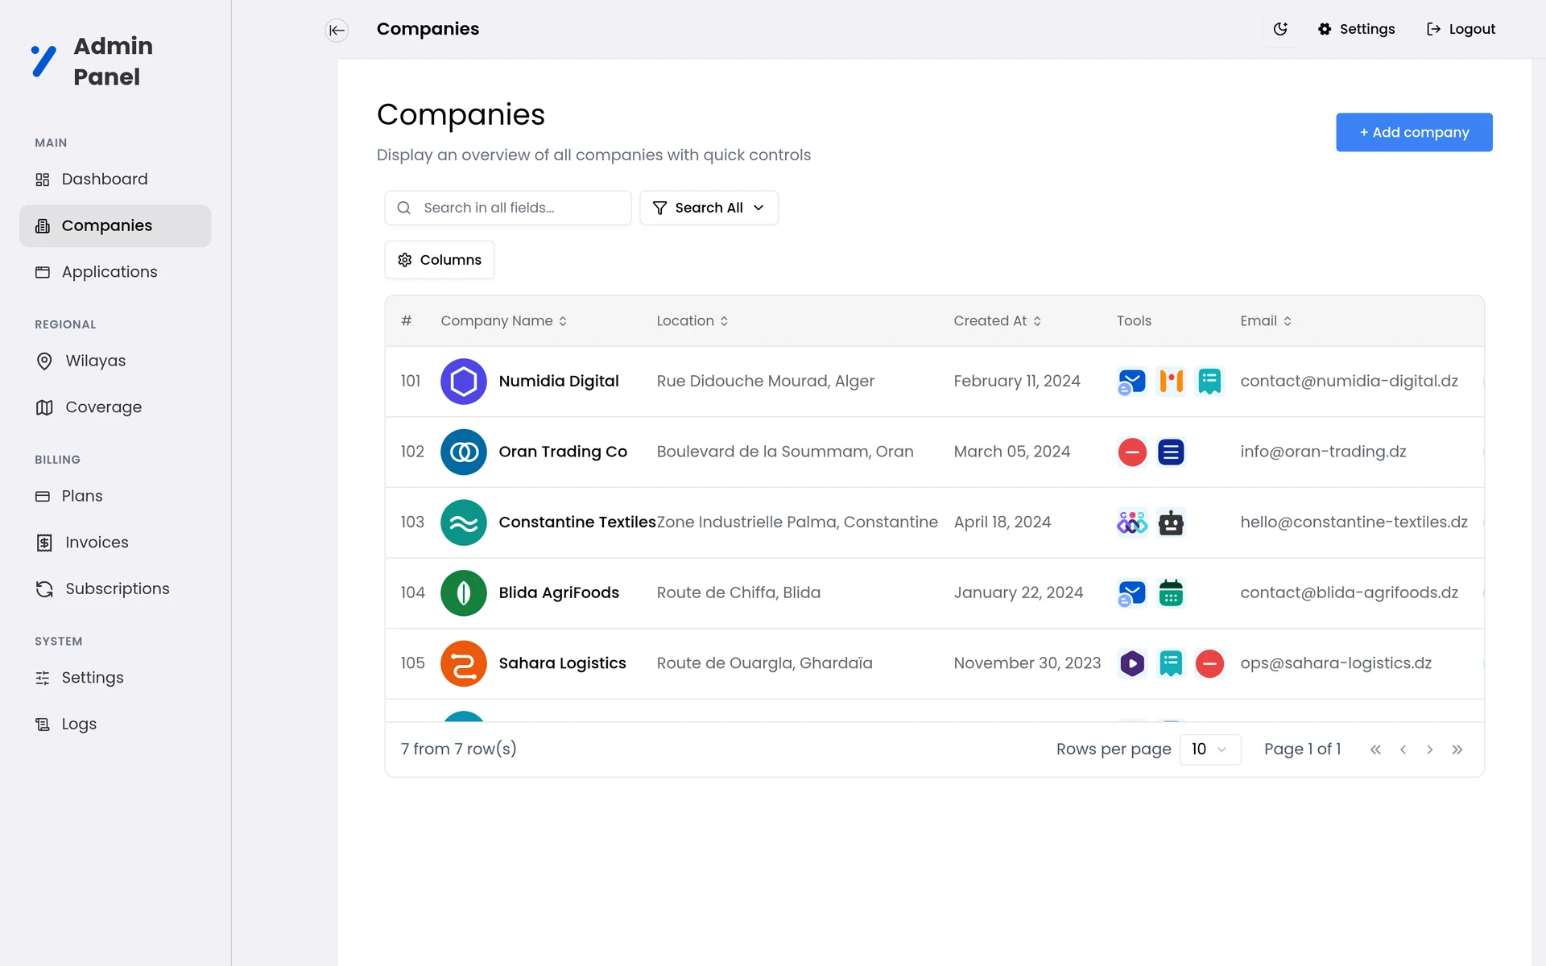Open Dashboard in the sidebar
The height and width of the screenshot is (966, 1546).
coord(115,179)
